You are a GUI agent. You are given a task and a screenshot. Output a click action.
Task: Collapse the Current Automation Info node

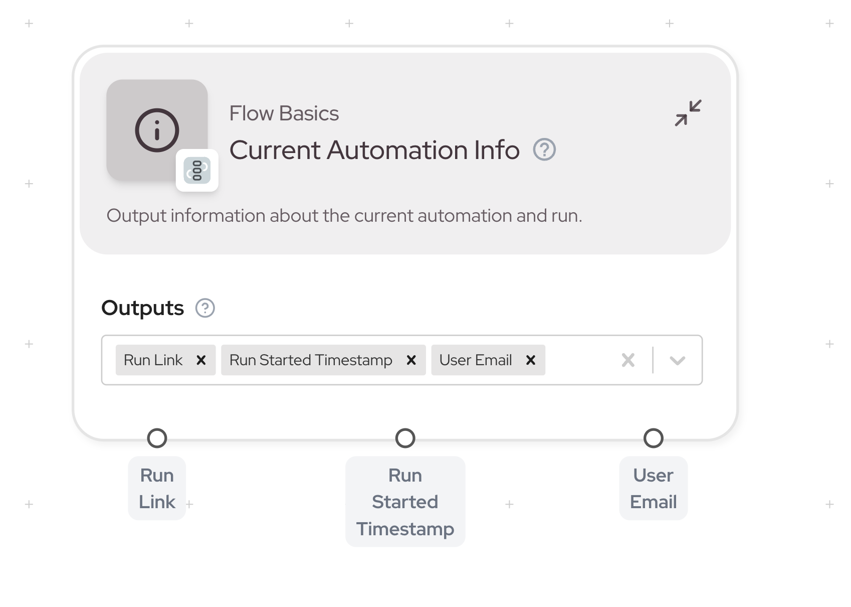(688, 113)
